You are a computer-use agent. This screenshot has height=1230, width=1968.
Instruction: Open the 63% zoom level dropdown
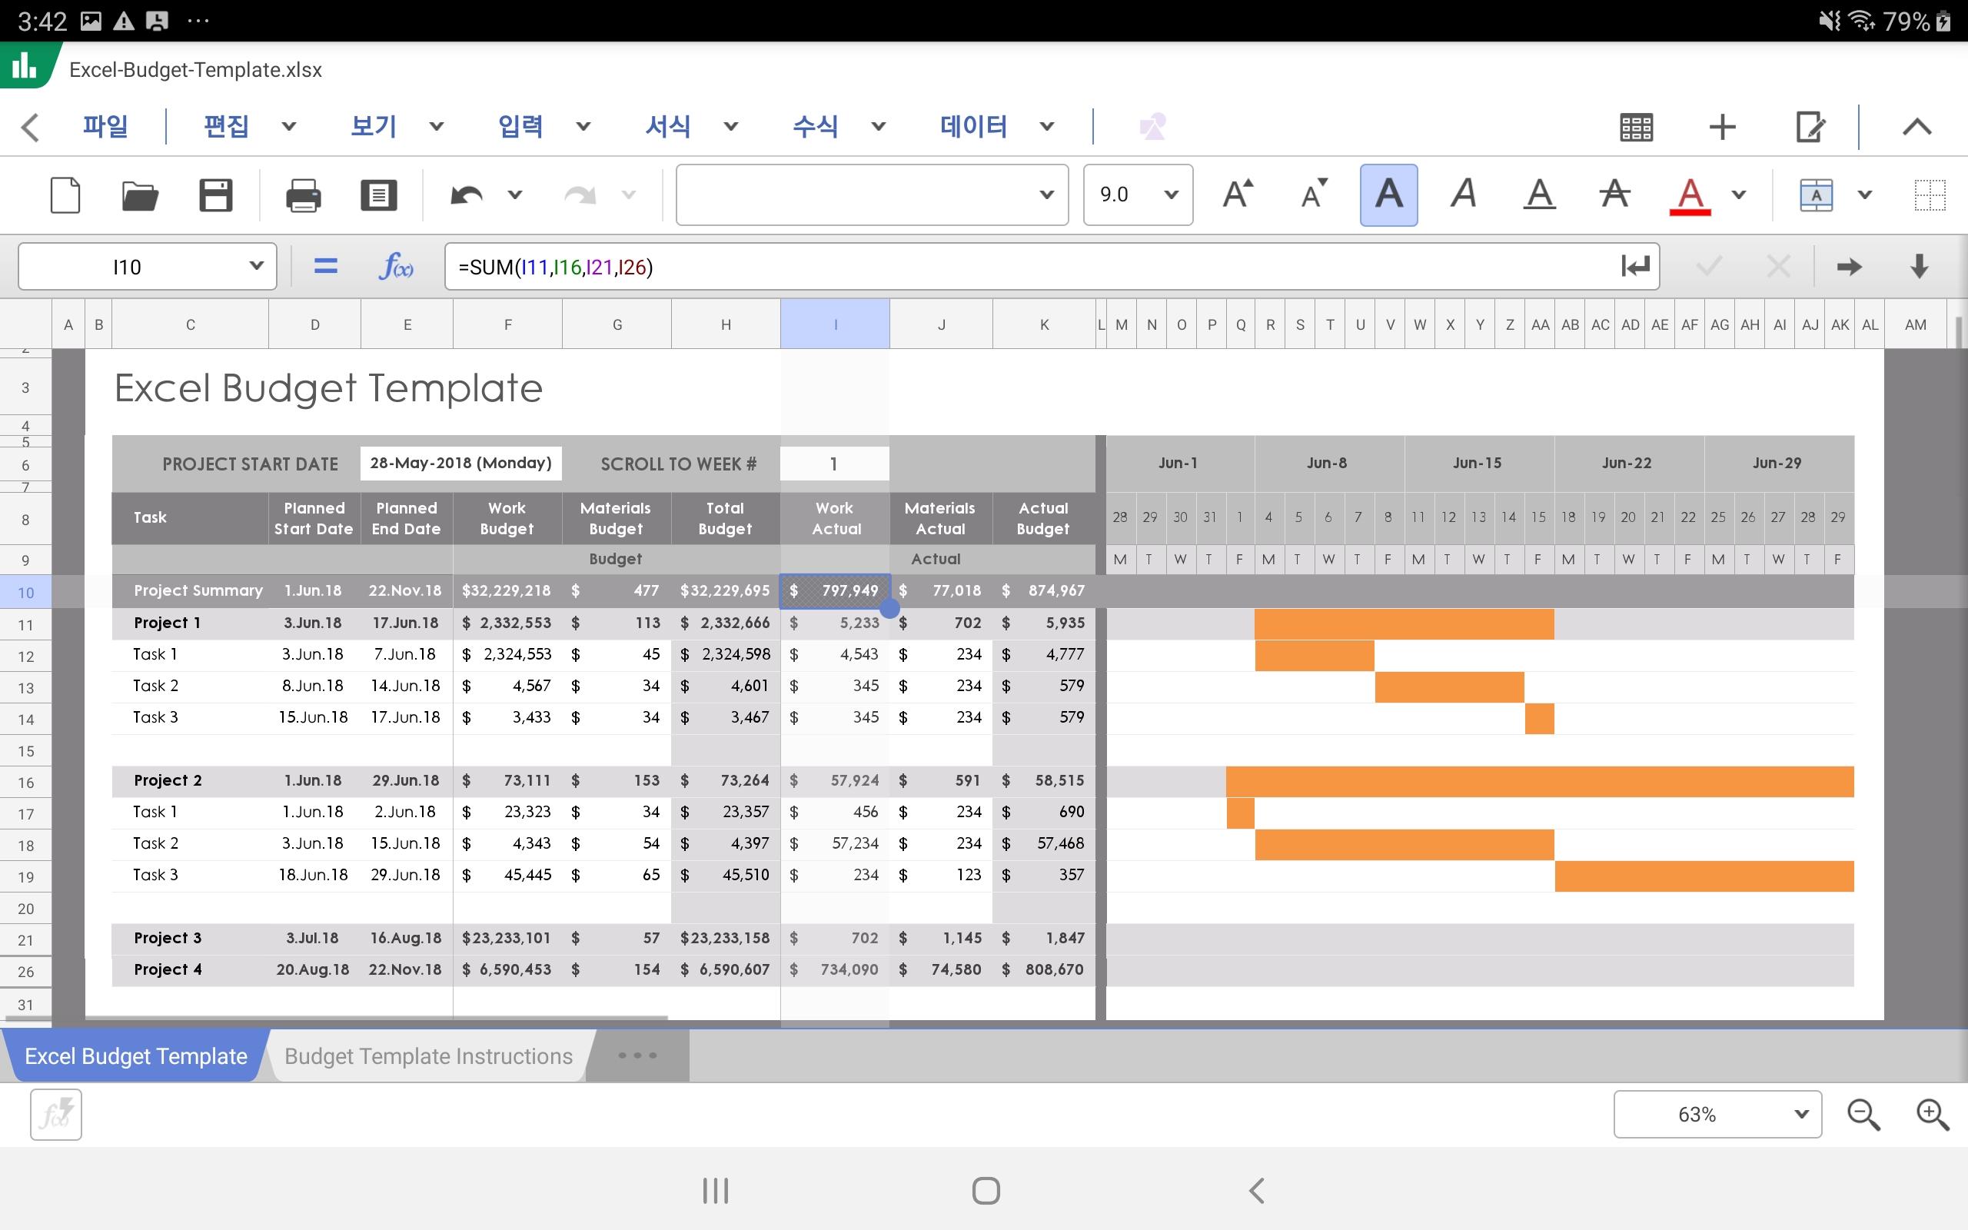click(1717, 1114)
